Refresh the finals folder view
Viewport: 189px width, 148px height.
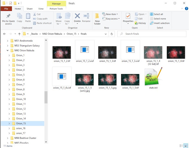tap(112, 34)
